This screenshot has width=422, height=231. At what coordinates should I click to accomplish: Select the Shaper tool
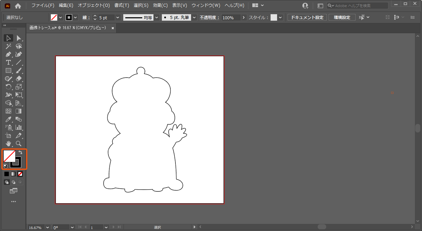[x=8, y=79]
